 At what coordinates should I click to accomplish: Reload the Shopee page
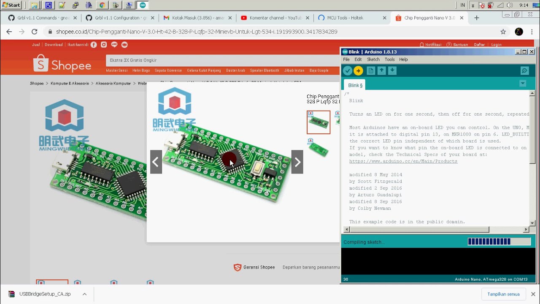pos(35,32)
